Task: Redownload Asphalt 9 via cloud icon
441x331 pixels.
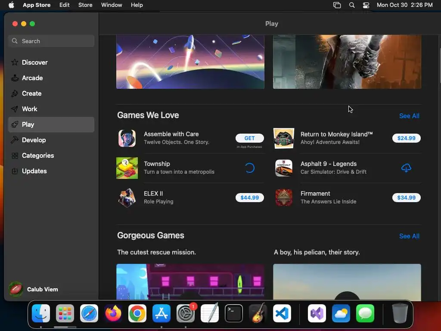Action: tap(406, 168)
